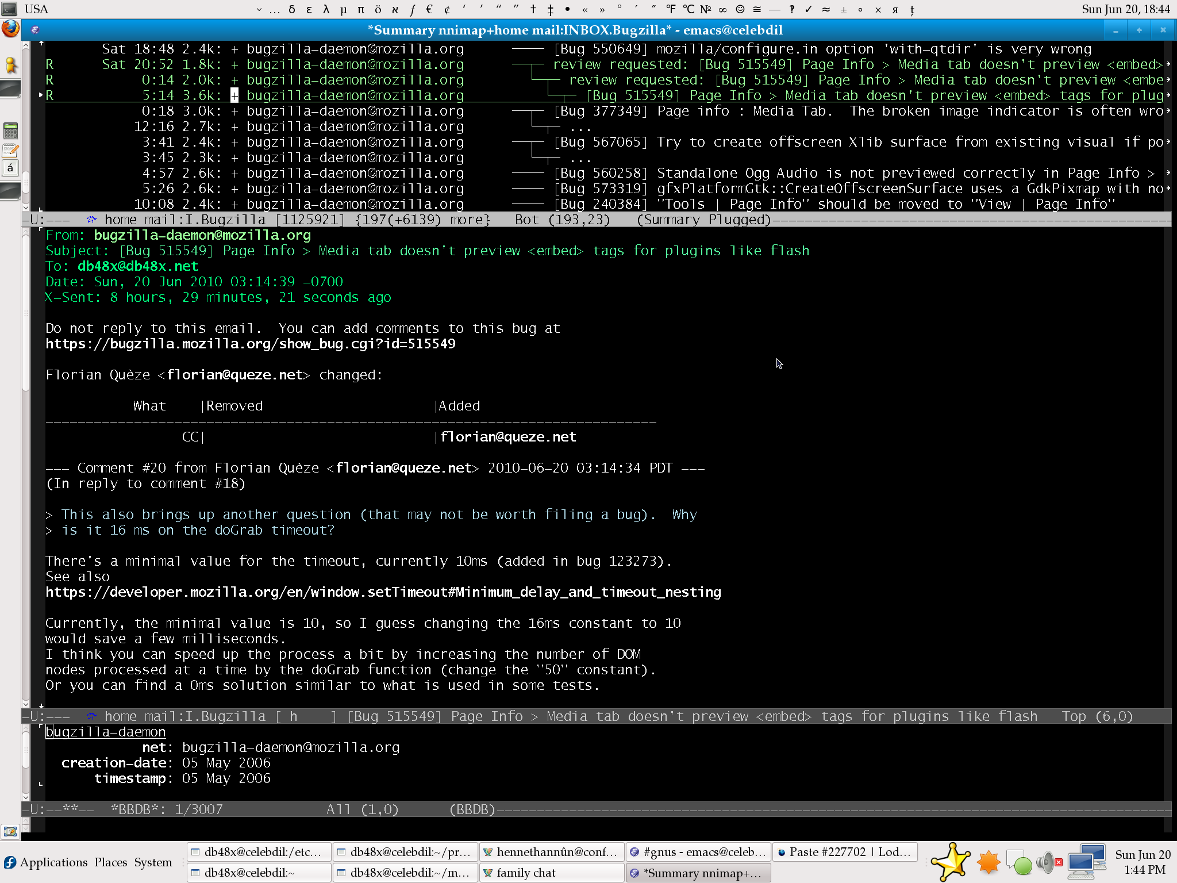Click the To address db48x@db48x.net

pos(138,266)
